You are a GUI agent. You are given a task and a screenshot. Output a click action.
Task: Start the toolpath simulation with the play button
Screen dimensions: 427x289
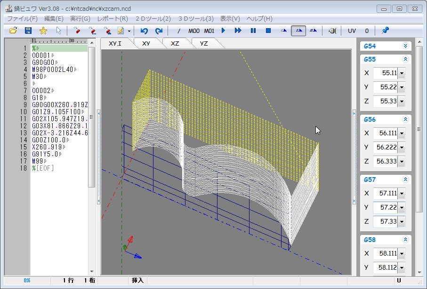click(x=223, y=31)
